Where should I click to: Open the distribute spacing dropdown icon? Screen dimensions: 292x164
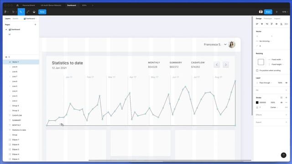click(x=287, y=24)
